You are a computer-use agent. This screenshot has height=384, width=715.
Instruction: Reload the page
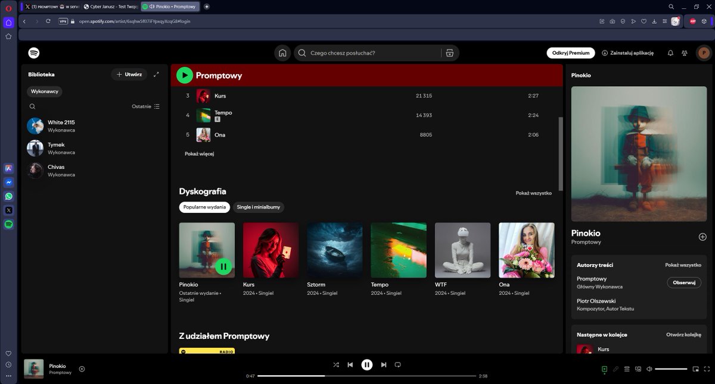48,21
